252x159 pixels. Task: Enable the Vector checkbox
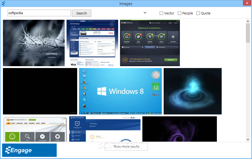click(x=161, y=13)
